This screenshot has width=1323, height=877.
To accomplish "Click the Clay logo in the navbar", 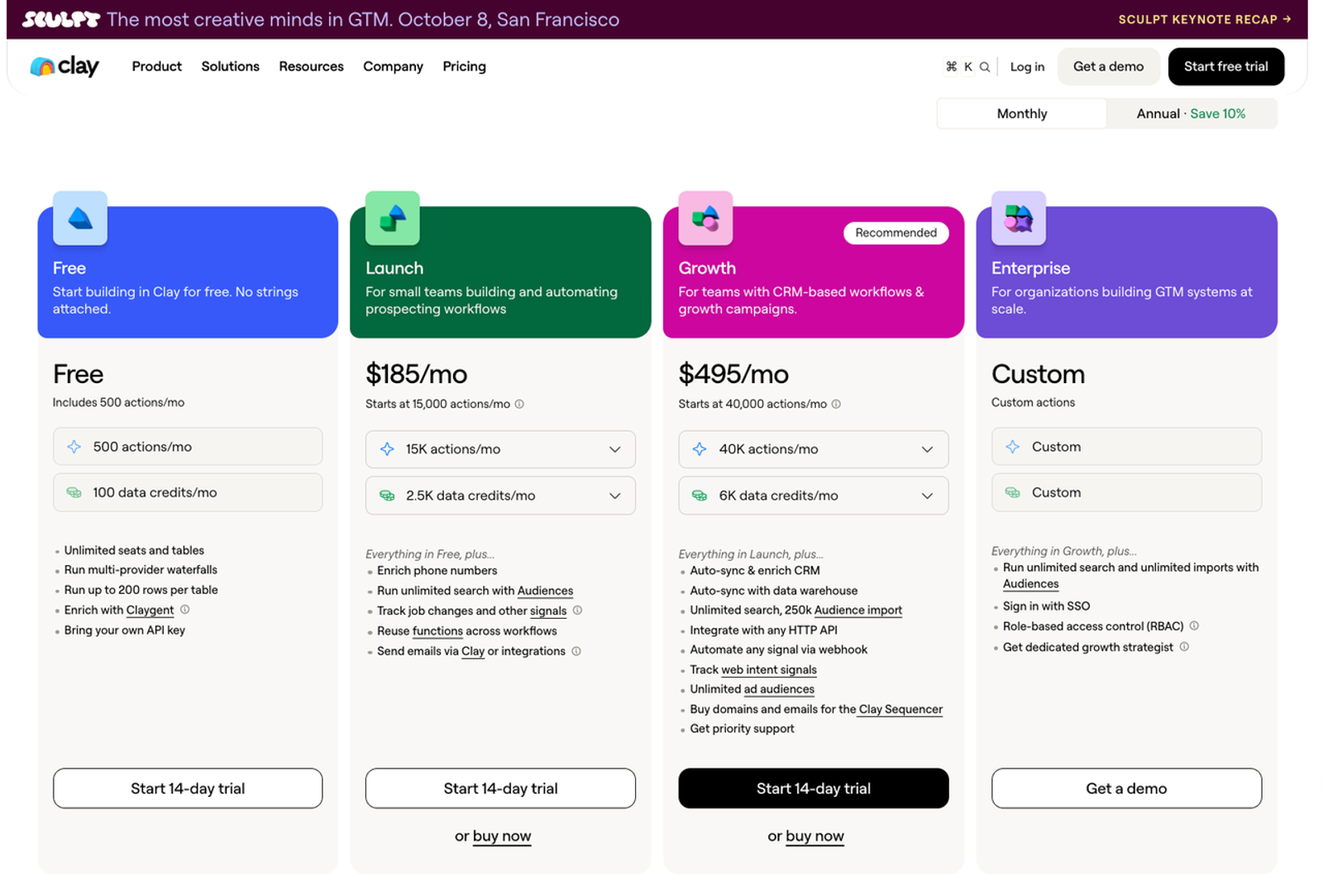I will click(64, 66).
